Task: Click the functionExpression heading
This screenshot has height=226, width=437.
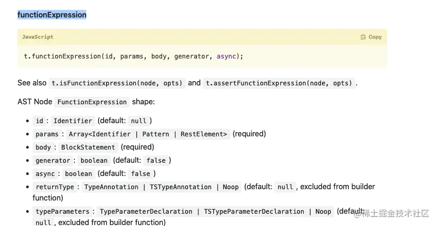Action: pos(52,15)
